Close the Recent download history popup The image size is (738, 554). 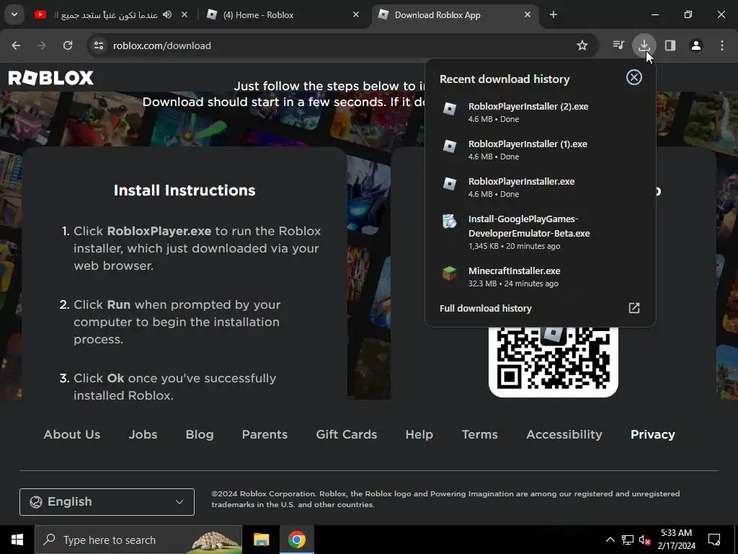pos(634,77)
